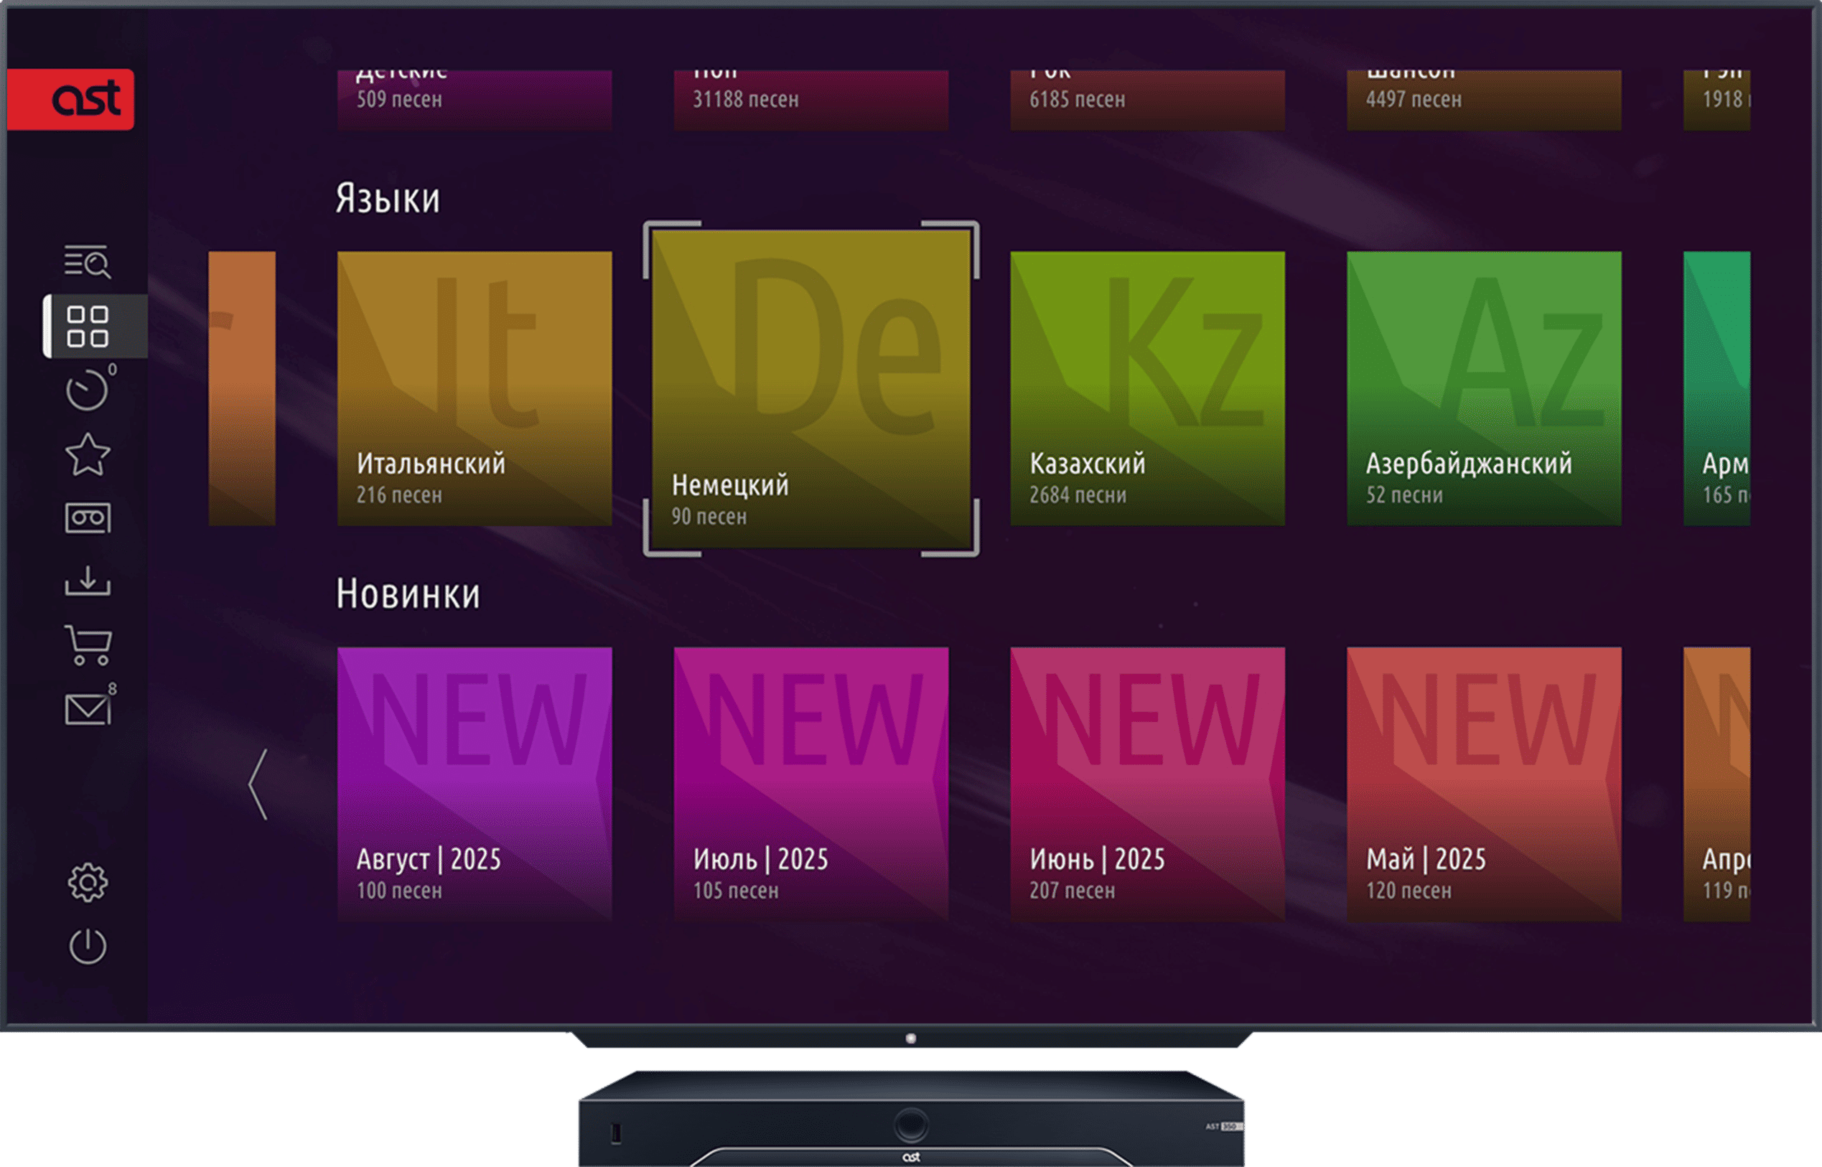Open the messages envelope icon
Screen dimensions: 1822x1167
pyautogui.click(x=88, y=709)
